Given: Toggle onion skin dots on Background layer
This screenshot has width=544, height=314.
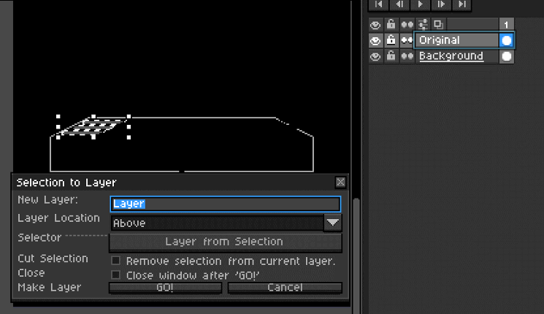Looking at the screenshot, I should (407, 56).
